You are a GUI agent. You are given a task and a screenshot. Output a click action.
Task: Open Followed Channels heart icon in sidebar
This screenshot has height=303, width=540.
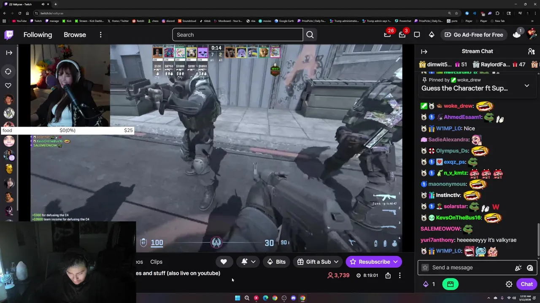pyautogui.click(x=8, y=85)
